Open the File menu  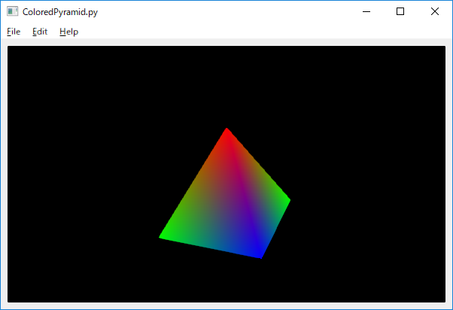[x=14, y=32]
